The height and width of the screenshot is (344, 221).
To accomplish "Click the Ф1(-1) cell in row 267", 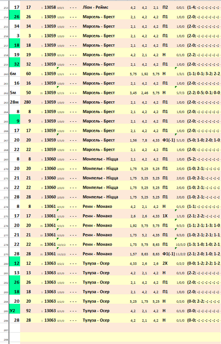I will (168, 140).
